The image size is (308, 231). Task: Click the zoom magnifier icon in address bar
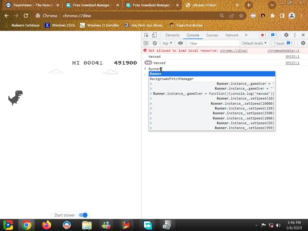[222, 16]
